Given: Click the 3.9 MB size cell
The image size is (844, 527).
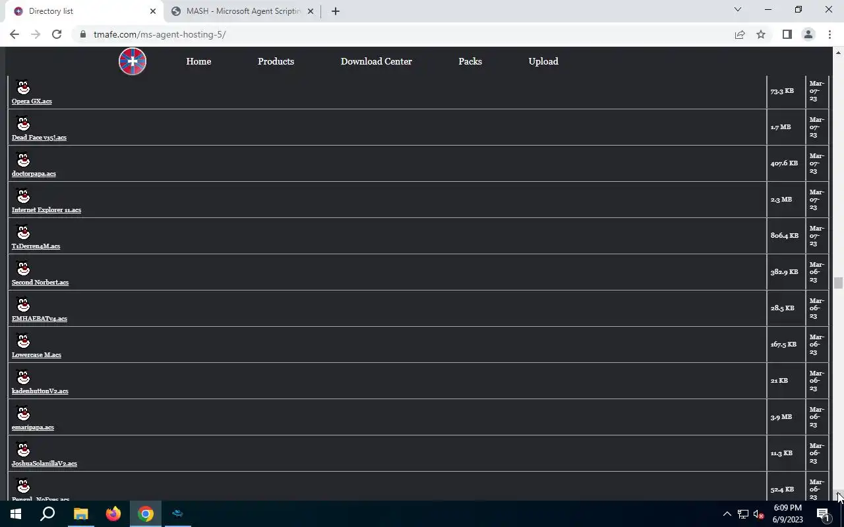Looking at the screenshot, I should (x=786, y=417).
